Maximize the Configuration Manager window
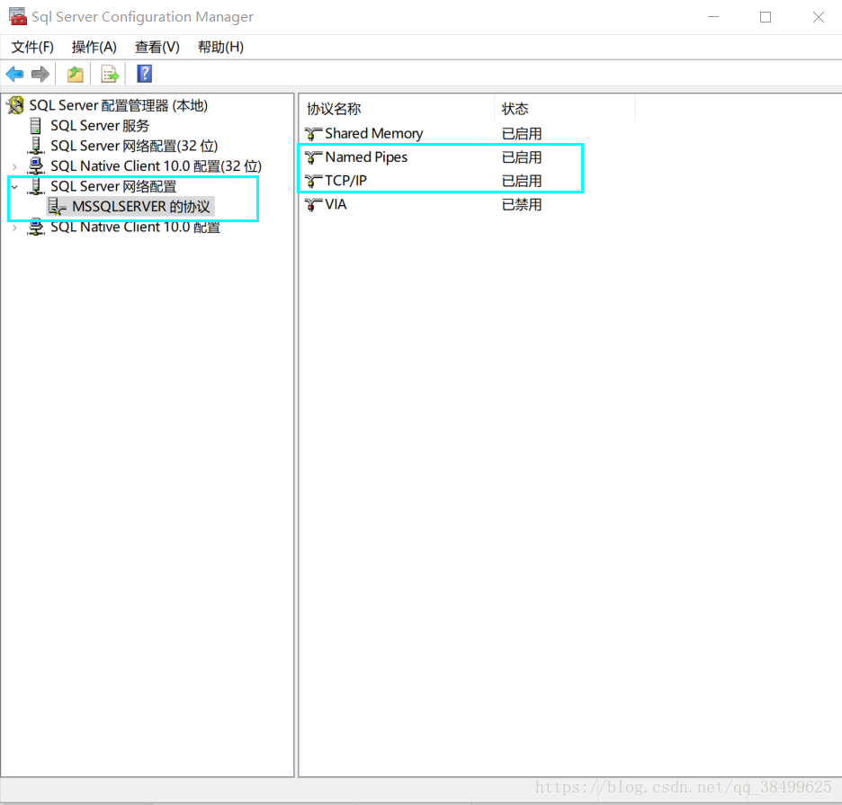The image size is (842, 805). [766, 17]
